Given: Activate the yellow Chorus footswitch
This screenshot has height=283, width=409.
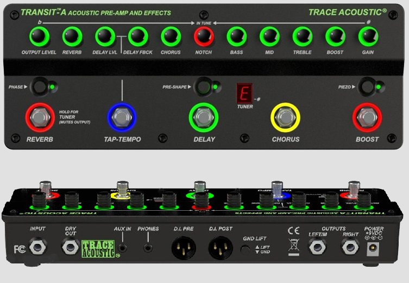Looking at the screenshot, I should [285, 117].
